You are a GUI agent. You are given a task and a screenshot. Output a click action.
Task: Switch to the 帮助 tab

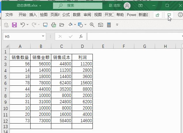(x=120, y=15)
